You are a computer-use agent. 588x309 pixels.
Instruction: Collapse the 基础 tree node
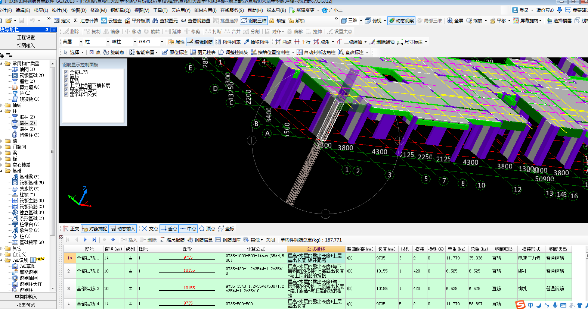click(2, 171)
